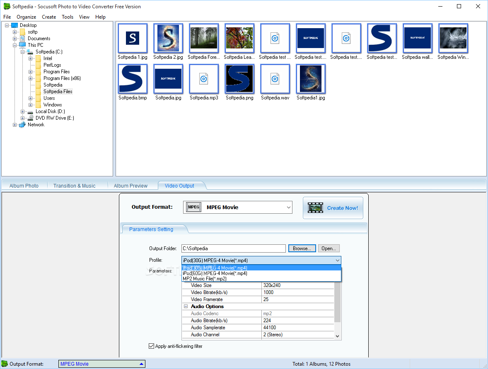Expand the Documents tree node
488x369 pixels.
14,39
